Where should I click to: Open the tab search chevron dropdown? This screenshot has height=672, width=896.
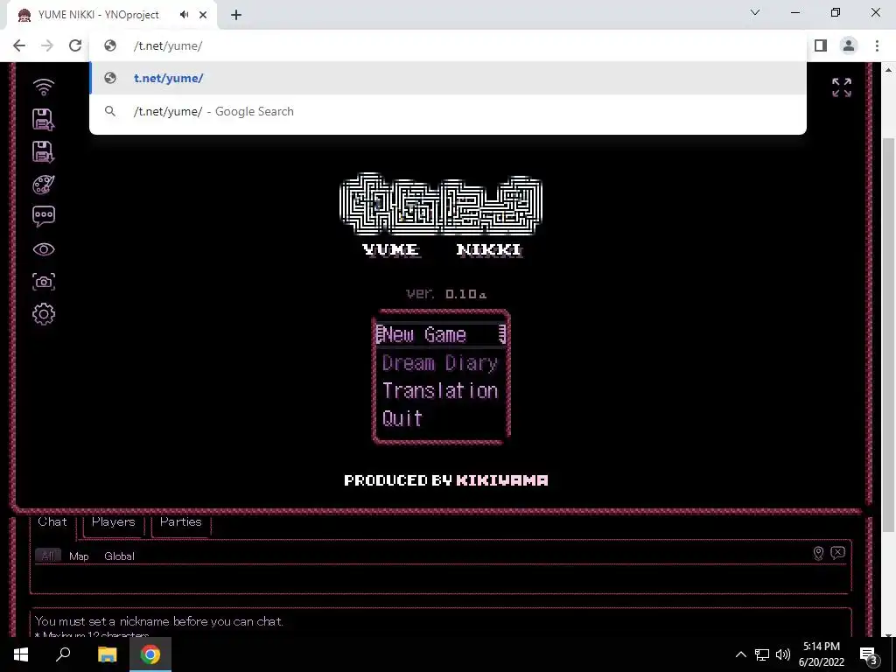point(755,12)
